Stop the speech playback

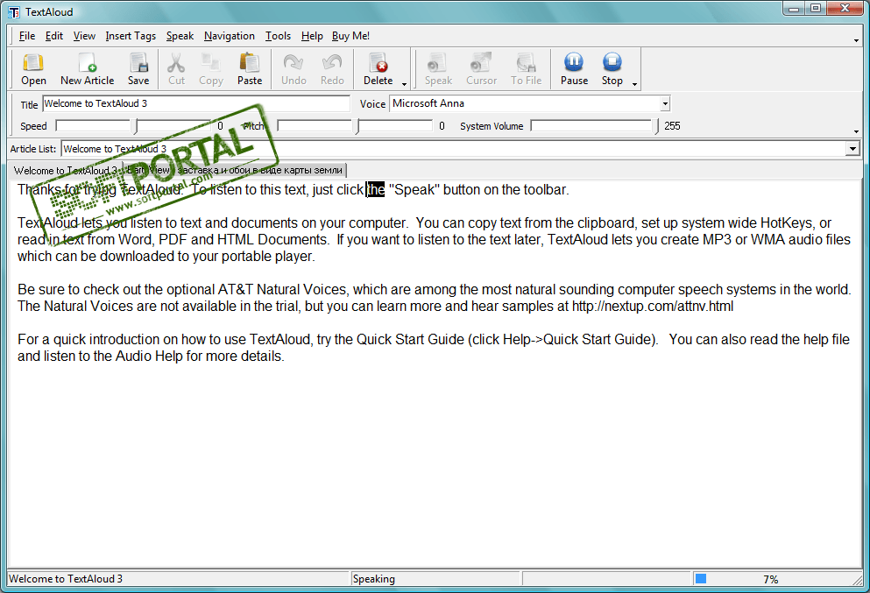point(612,69)
